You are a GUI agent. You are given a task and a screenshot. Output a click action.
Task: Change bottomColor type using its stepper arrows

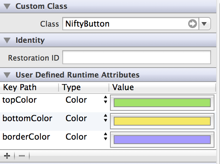pos(106,118)
